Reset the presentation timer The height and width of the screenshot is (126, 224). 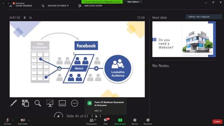[30, 17]
